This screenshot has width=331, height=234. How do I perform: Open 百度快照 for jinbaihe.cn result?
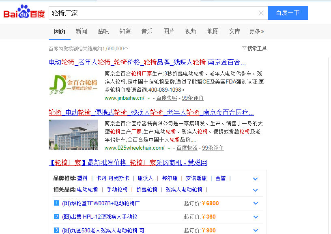coord(167,98)
